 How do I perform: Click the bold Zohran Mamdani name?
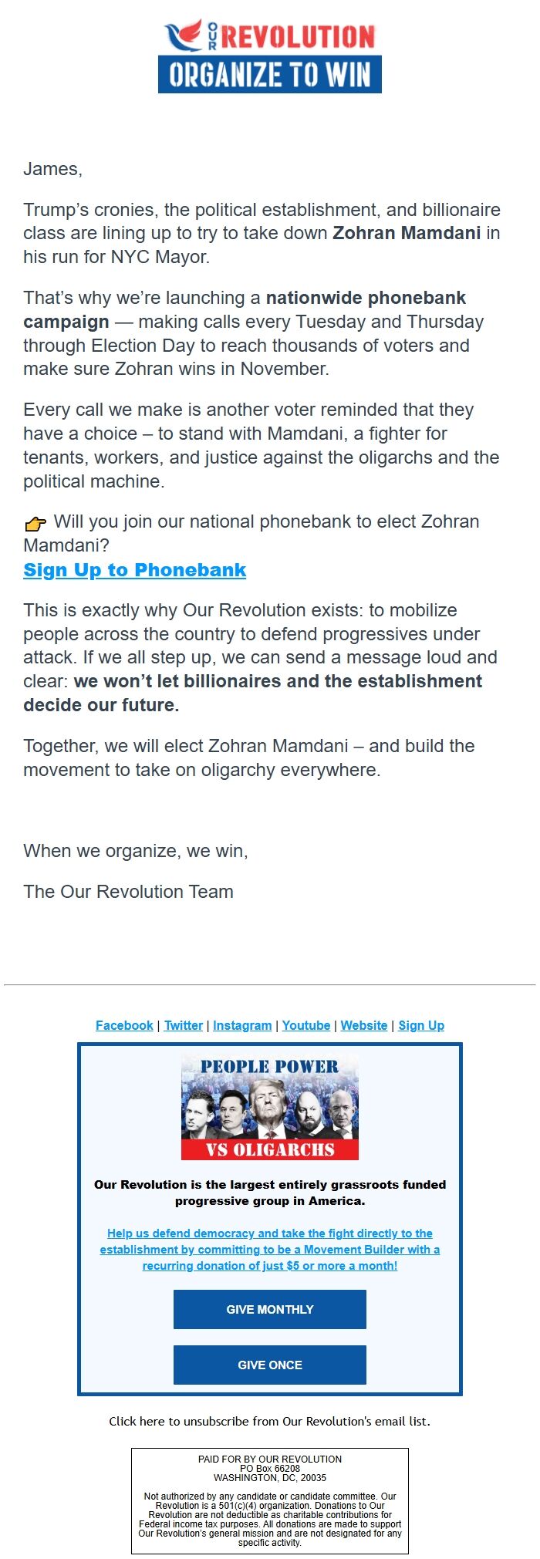click(407, 233)
